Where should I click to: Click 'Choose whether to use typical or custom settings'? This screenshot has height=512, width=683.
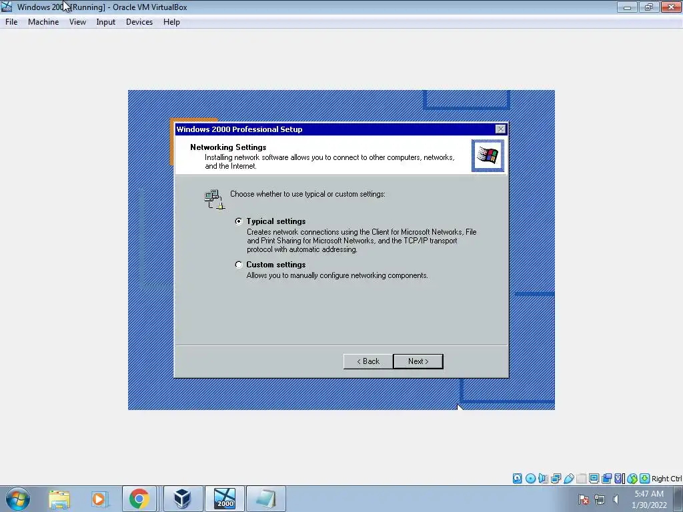point(307,194)
